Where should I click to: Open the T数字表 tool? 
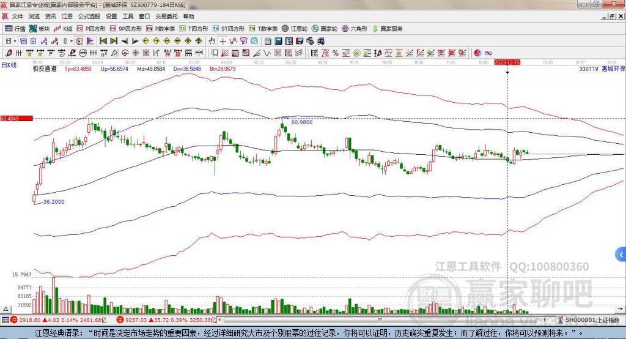pos(263,29)
